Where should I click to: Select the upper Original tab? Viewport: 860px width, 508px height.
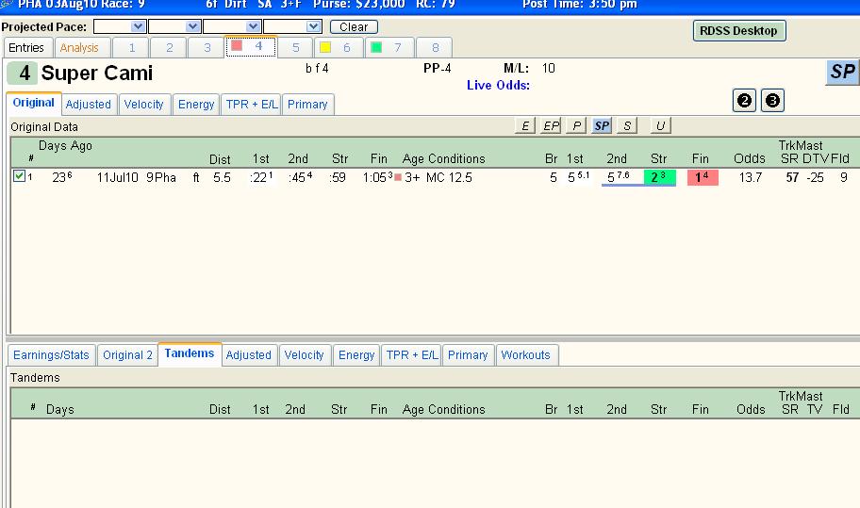pyautogui.click(x=33, y=103)
